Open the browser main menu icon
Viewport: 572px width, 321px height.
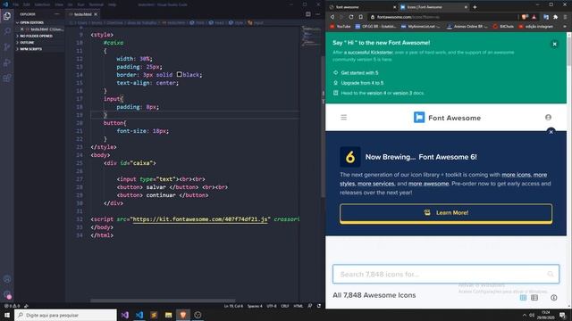(x=565, y=17)
